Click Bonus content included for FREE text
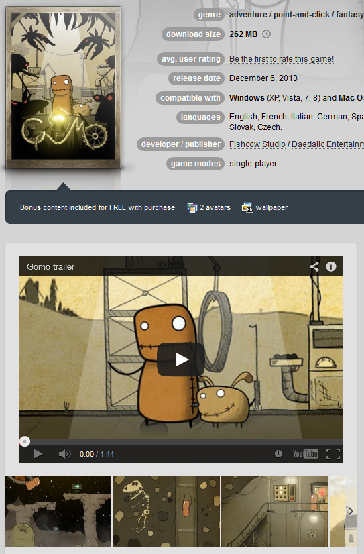364x554 pixels. click(x=99, y=207)
